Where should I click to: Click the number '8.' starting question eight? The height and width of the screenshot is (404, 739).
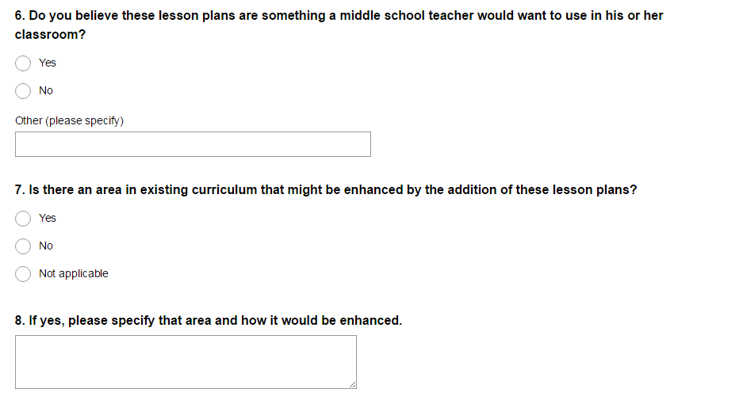pyautogui.click(x=20, y=321)
